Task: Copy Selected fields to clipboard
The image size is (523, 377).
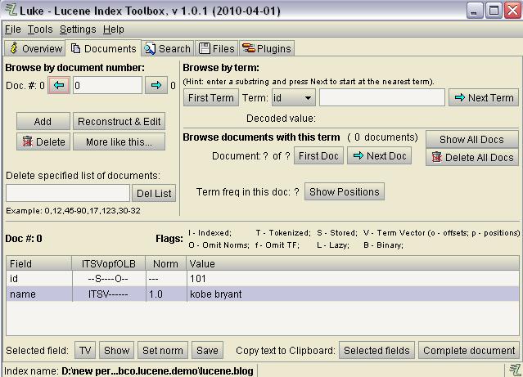Action: [376, 350]
